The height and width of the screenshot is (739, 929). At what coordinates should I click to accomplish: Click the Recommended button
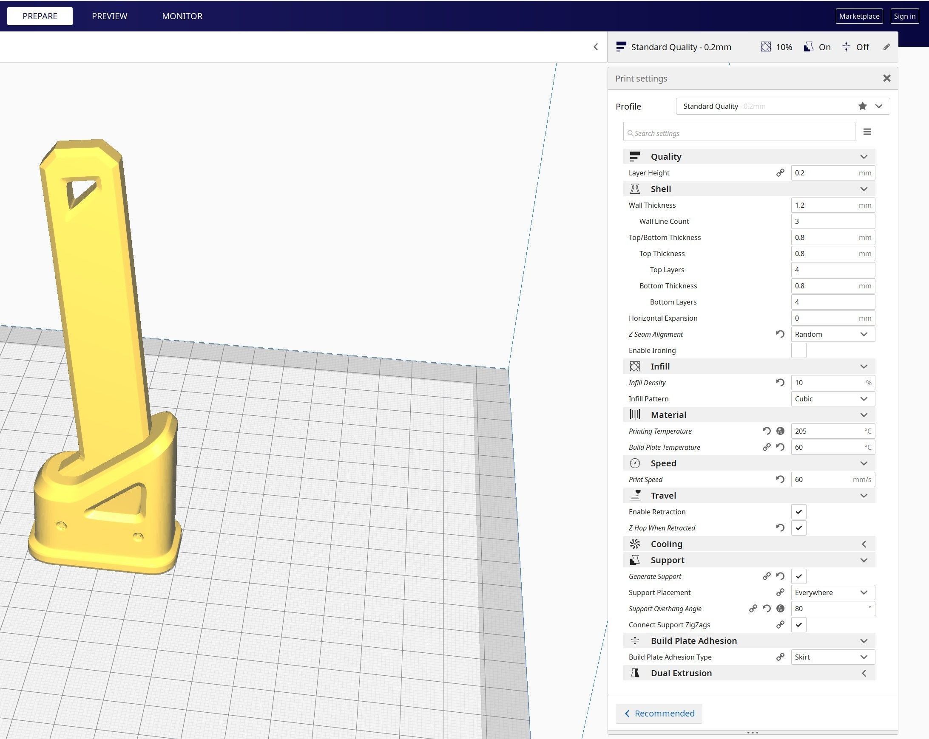[x=659, y=713]
